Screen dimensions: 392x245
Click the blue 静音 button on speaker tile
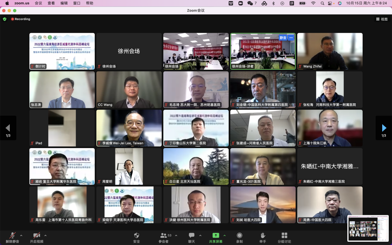point(282,38)
